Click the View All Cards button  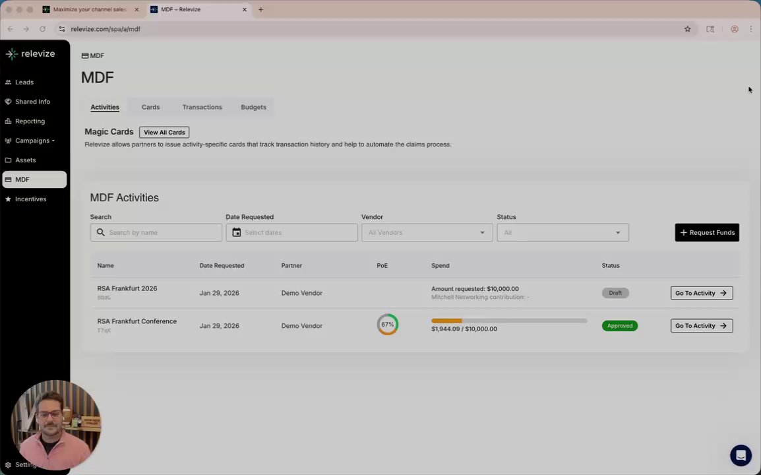(164, 132)
